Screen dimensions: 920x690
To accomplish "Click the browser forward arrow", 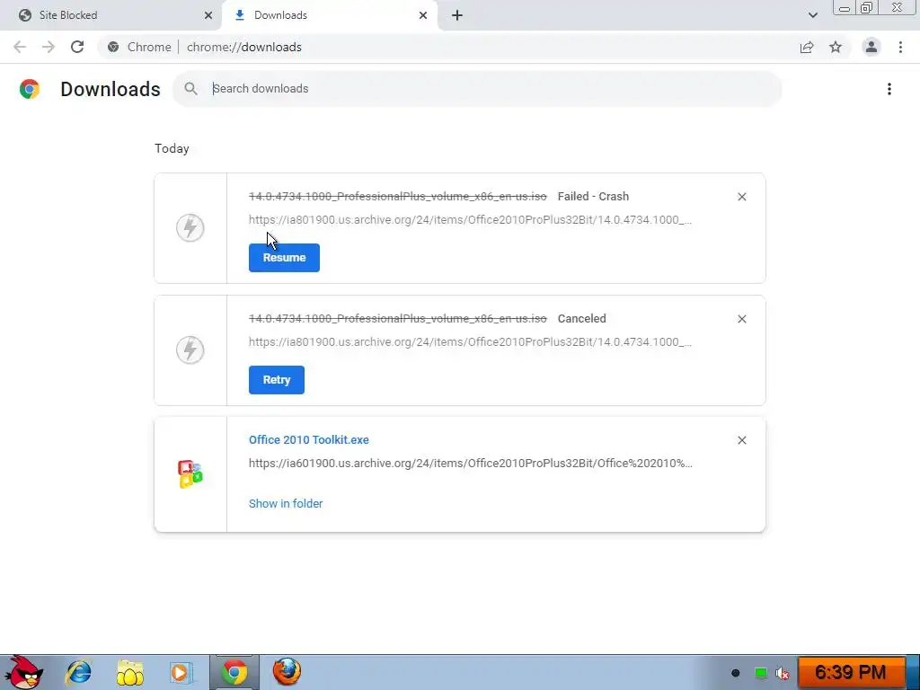I will coord(49,47).
